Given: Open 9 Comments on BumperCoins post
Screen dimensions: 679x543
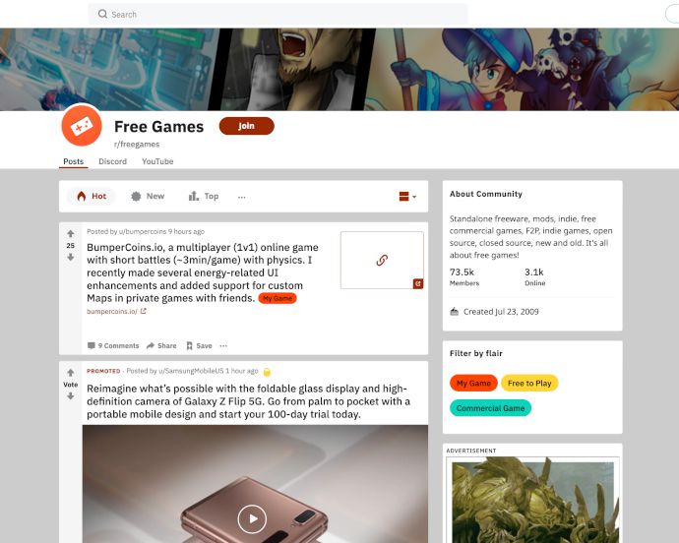Looking at the screenshot, I should tap(113, 345).
